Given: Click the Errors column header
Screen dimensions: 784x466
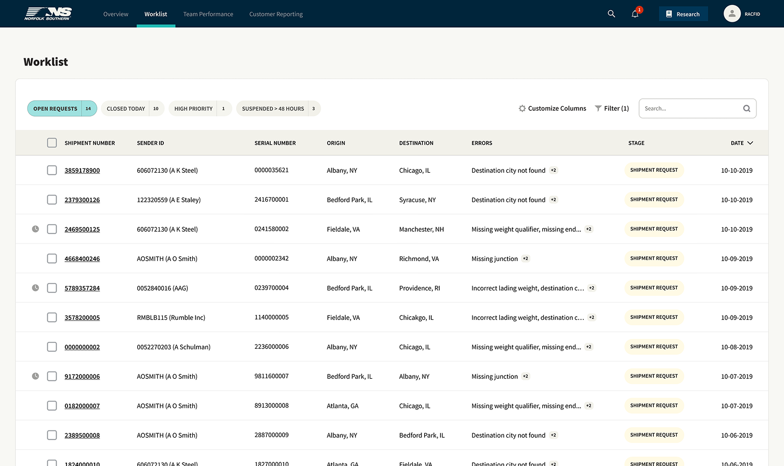Looking at the screenshot, I should (482, 143).
